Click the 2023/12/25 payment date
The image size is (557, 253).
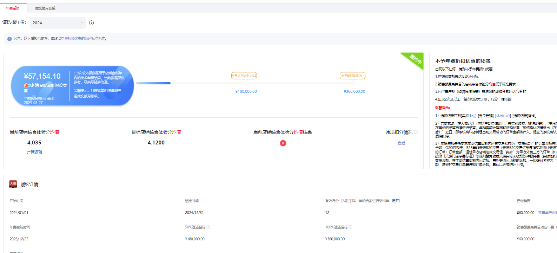point(19,239)
